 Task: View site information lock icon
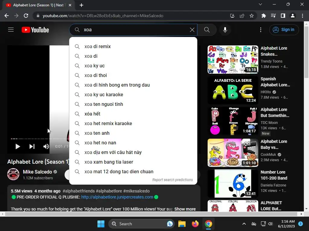point(38,16)
